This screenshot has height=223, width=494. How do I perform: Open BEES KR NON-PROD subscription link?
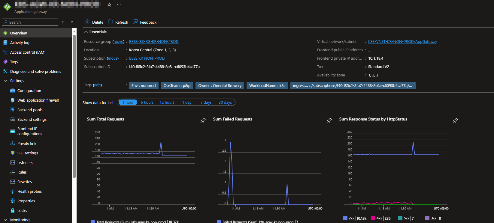pyautogui.click(x=147, y=58)
